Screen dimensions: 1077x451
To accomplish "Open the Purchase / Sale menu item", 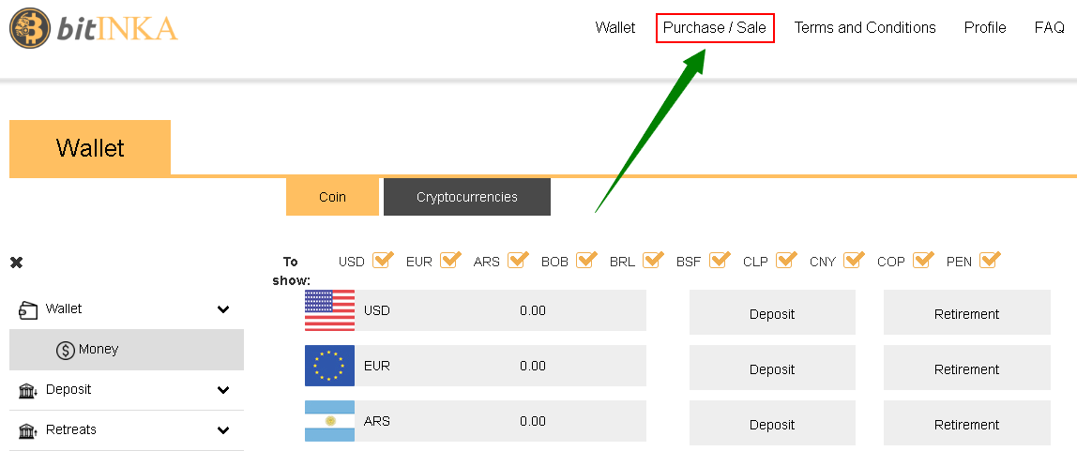I will click(715, 27).
